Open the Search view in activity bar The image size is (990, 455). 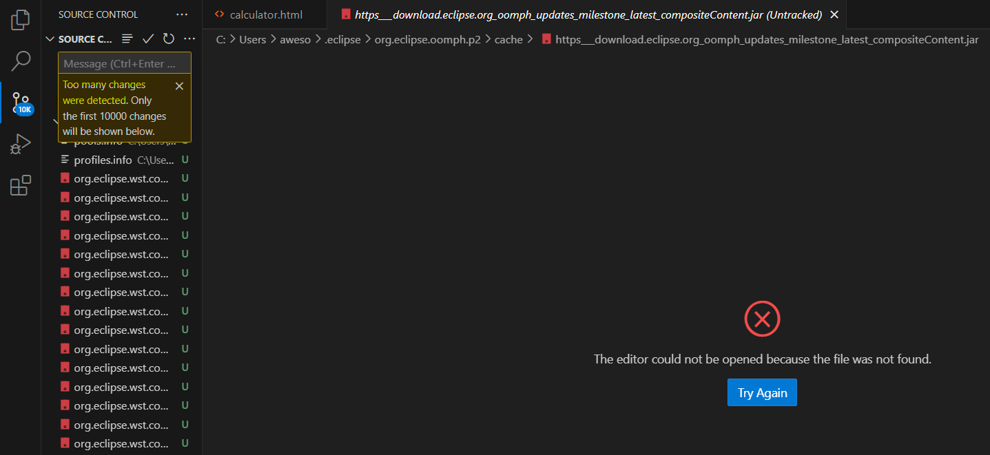point(21,61)
